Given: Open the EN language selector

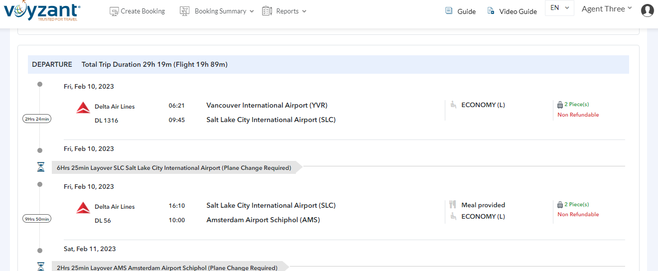Looking at the screenshot, I should (x=559, y=8).
